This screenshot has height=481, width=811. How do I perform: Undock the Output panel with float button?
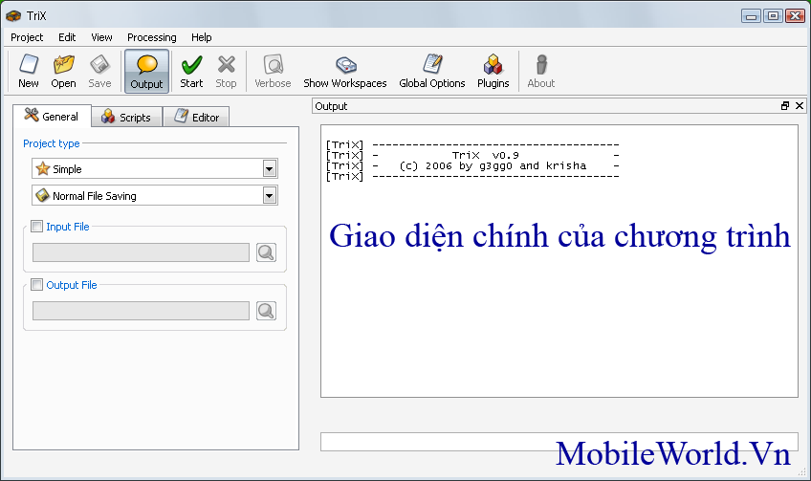tap(785, 106)
